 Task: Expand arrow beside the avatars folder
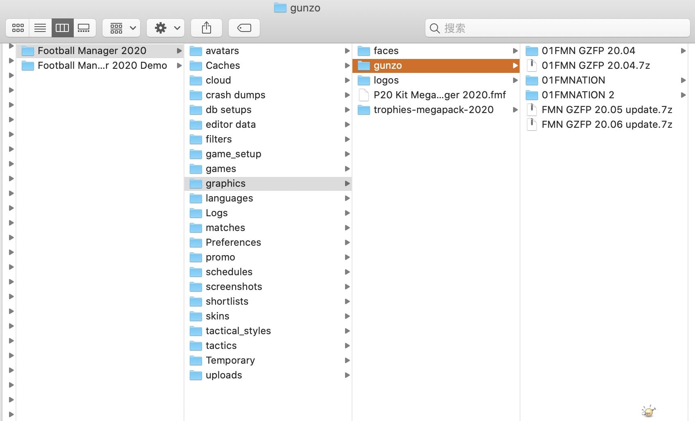pyautogui.click(x=347, y=51)
